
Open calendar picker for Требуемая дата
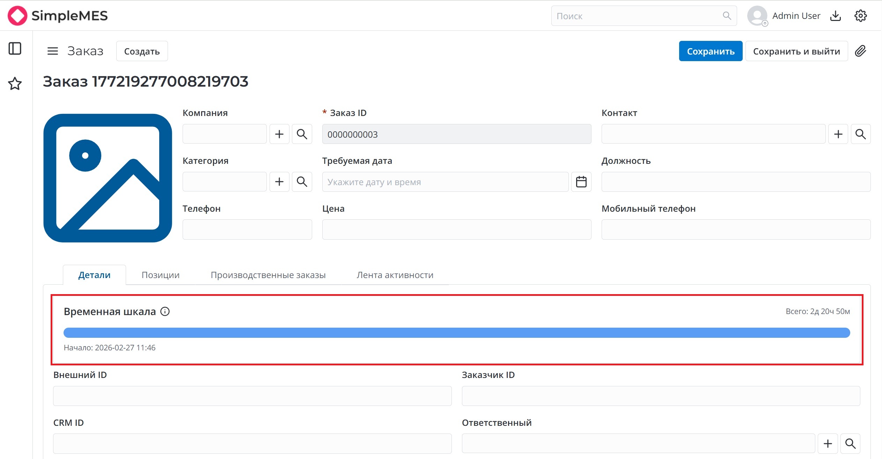(581, 182)
